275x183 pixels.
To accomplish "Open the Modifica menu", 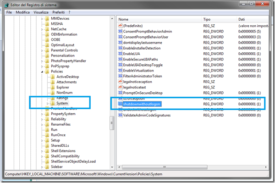I will (22, 12).
